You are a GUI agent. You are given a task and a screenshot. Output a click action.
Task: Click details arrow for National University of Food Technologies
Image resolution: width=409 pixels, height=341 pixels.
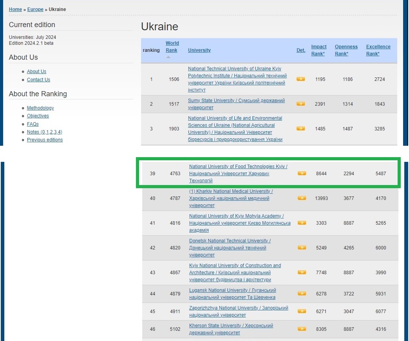click(302, 173)
